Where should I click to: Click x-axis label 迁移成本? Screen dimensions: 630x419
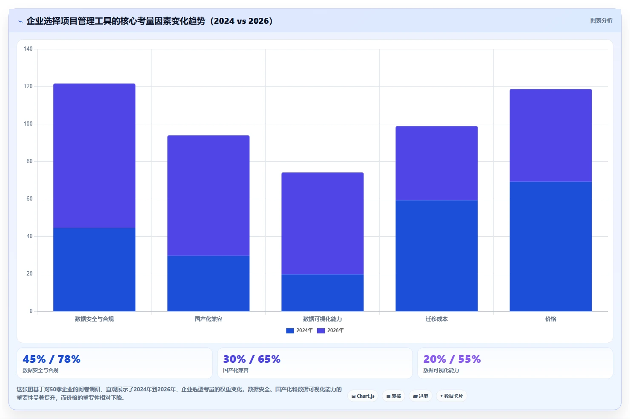(437, 319)
